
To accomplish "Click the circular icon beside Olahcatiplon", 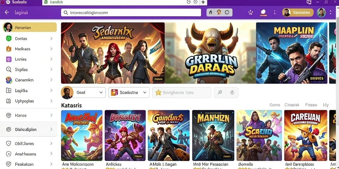I will 9,129.
